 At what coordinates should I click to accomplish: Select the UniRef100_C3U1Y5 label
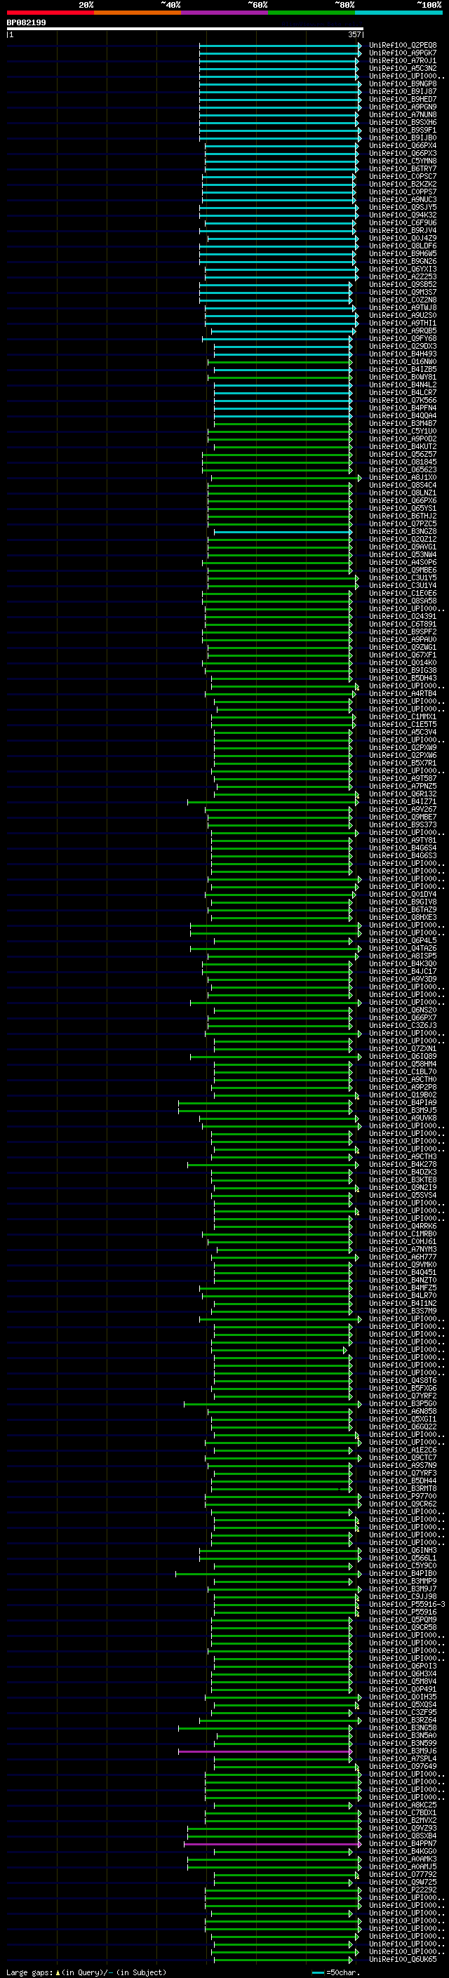(402, 577)
